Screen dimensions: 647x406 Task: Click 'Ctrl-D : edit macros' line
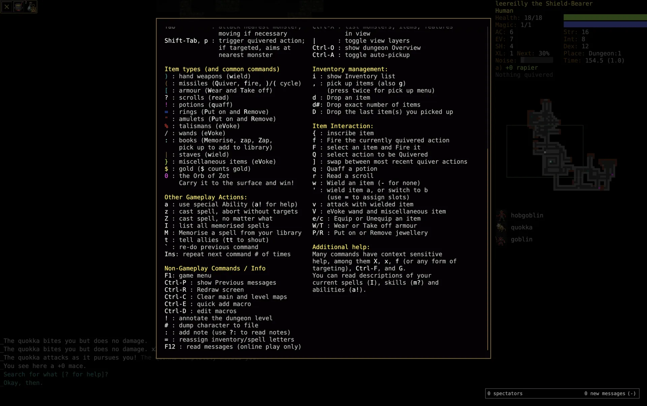[x=200, y=311]
